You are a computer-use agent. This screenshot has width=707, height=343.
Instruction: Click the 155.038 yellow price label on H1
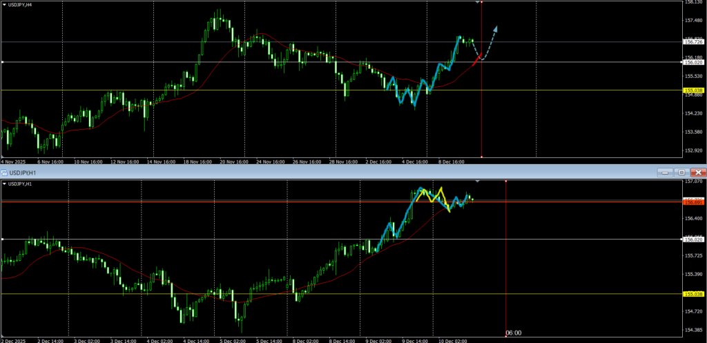693,294
